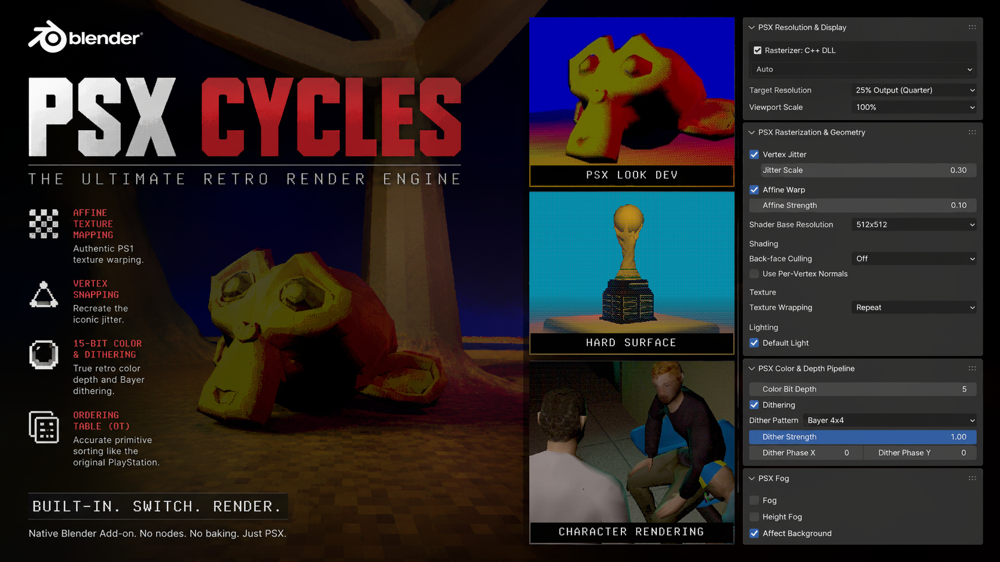Viewport: 1000px width, 562px height.
Task: Click drag-handle dots of PSX Fog panel
Action: [x=972, y=478]
